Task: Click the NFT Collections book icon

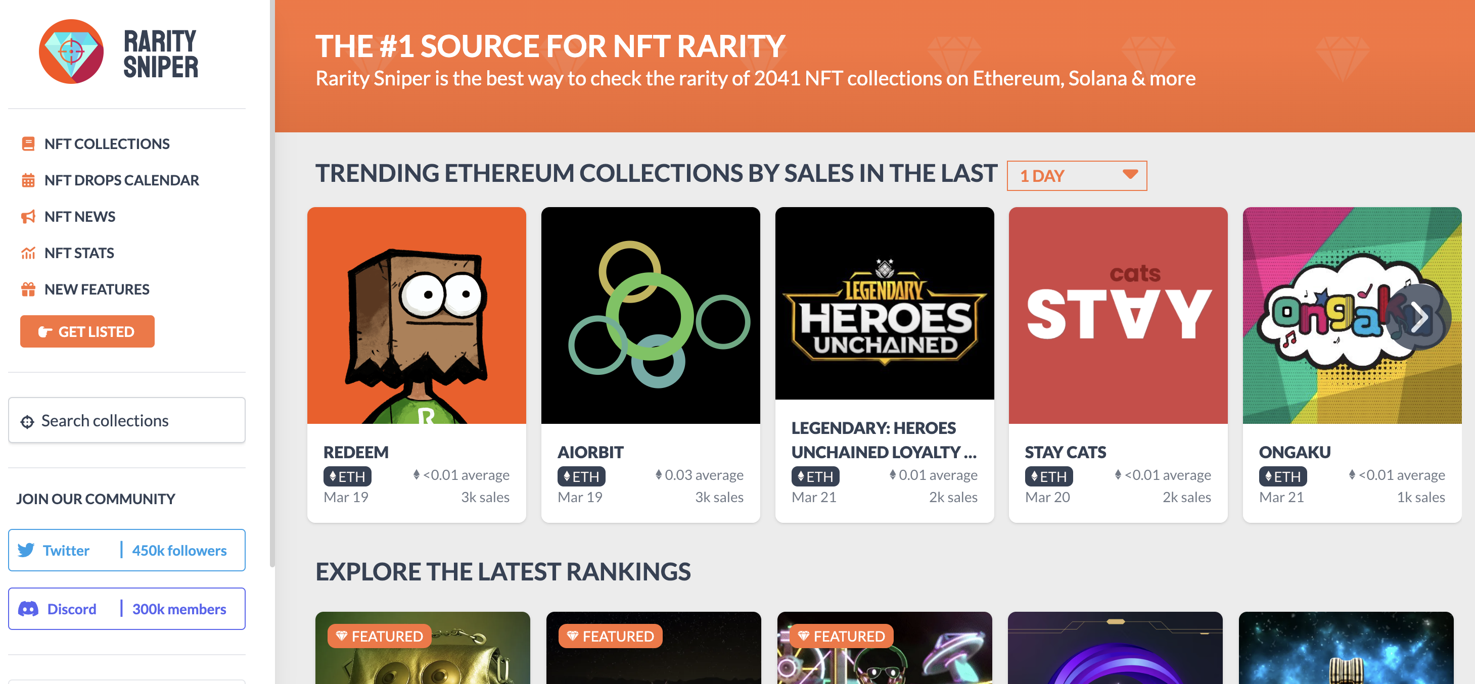Action: [x=28, y=143]
